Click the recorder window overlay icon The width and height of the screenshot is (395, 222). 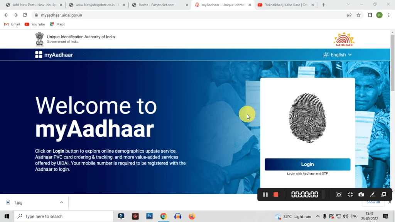(384, 194)
